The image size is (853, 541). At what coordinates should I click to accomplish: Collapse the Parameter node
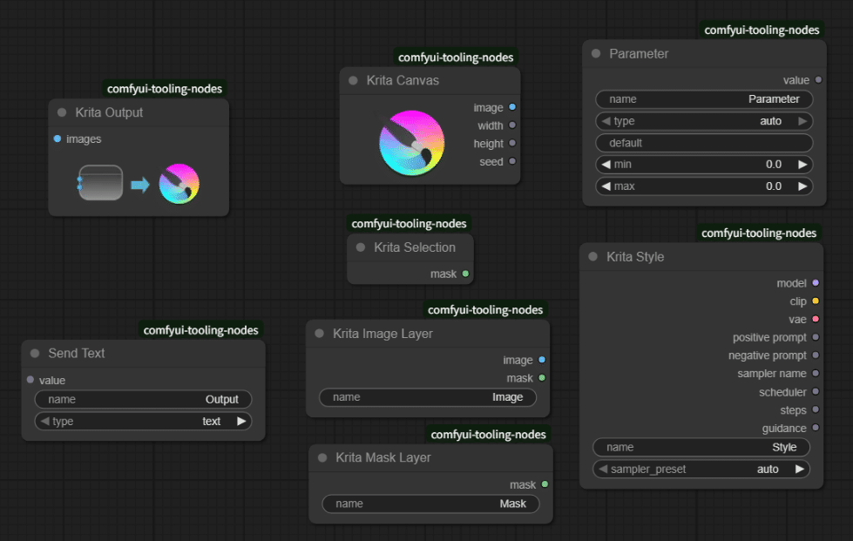pyautogui.click(x=596, y=53)
